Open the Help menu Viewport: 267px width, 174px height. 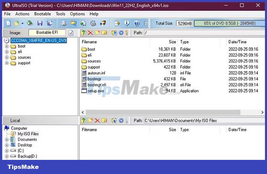tap(94, 14)
